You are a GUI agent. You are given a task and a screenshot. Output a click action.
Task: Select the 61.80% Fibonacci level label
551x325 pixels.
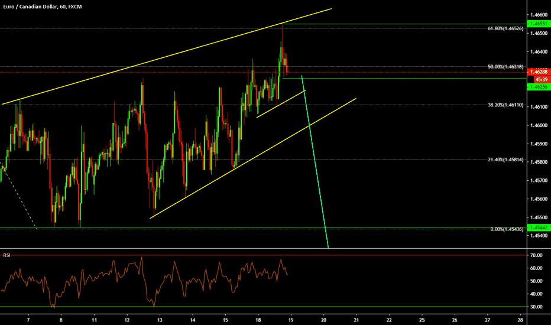[504, 28]
